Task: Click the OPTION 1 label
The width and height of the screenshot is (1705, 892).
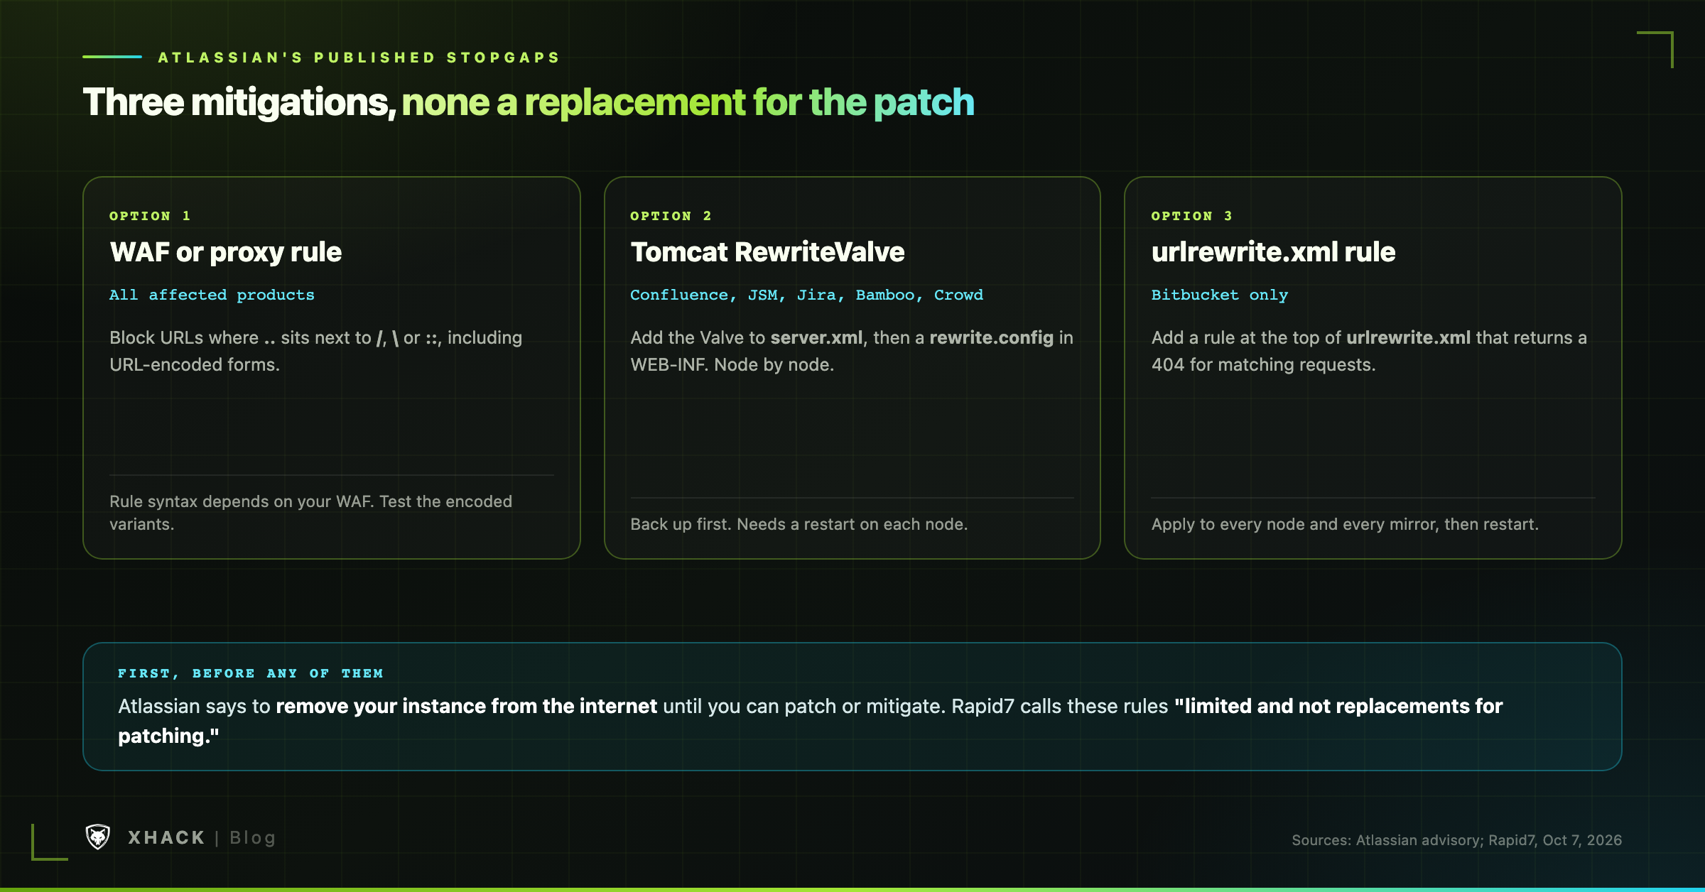Action: coord(150,216)
